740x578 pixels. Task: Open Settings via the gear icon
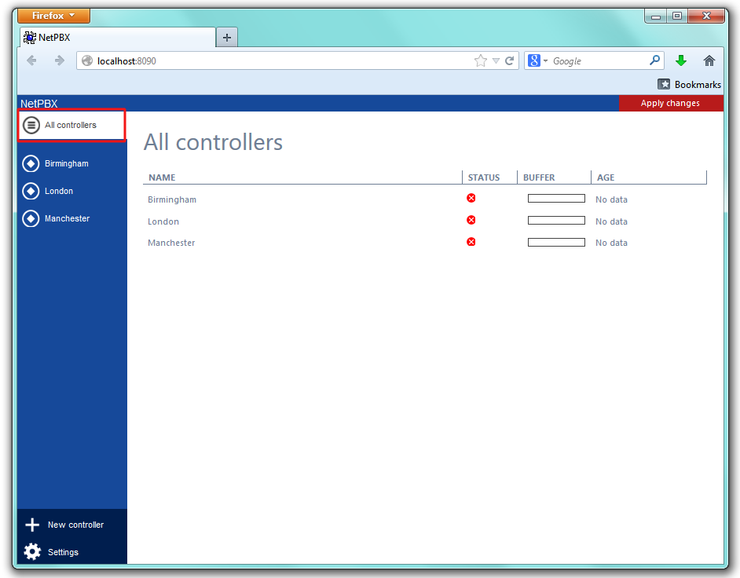click(x=32, y=552)
